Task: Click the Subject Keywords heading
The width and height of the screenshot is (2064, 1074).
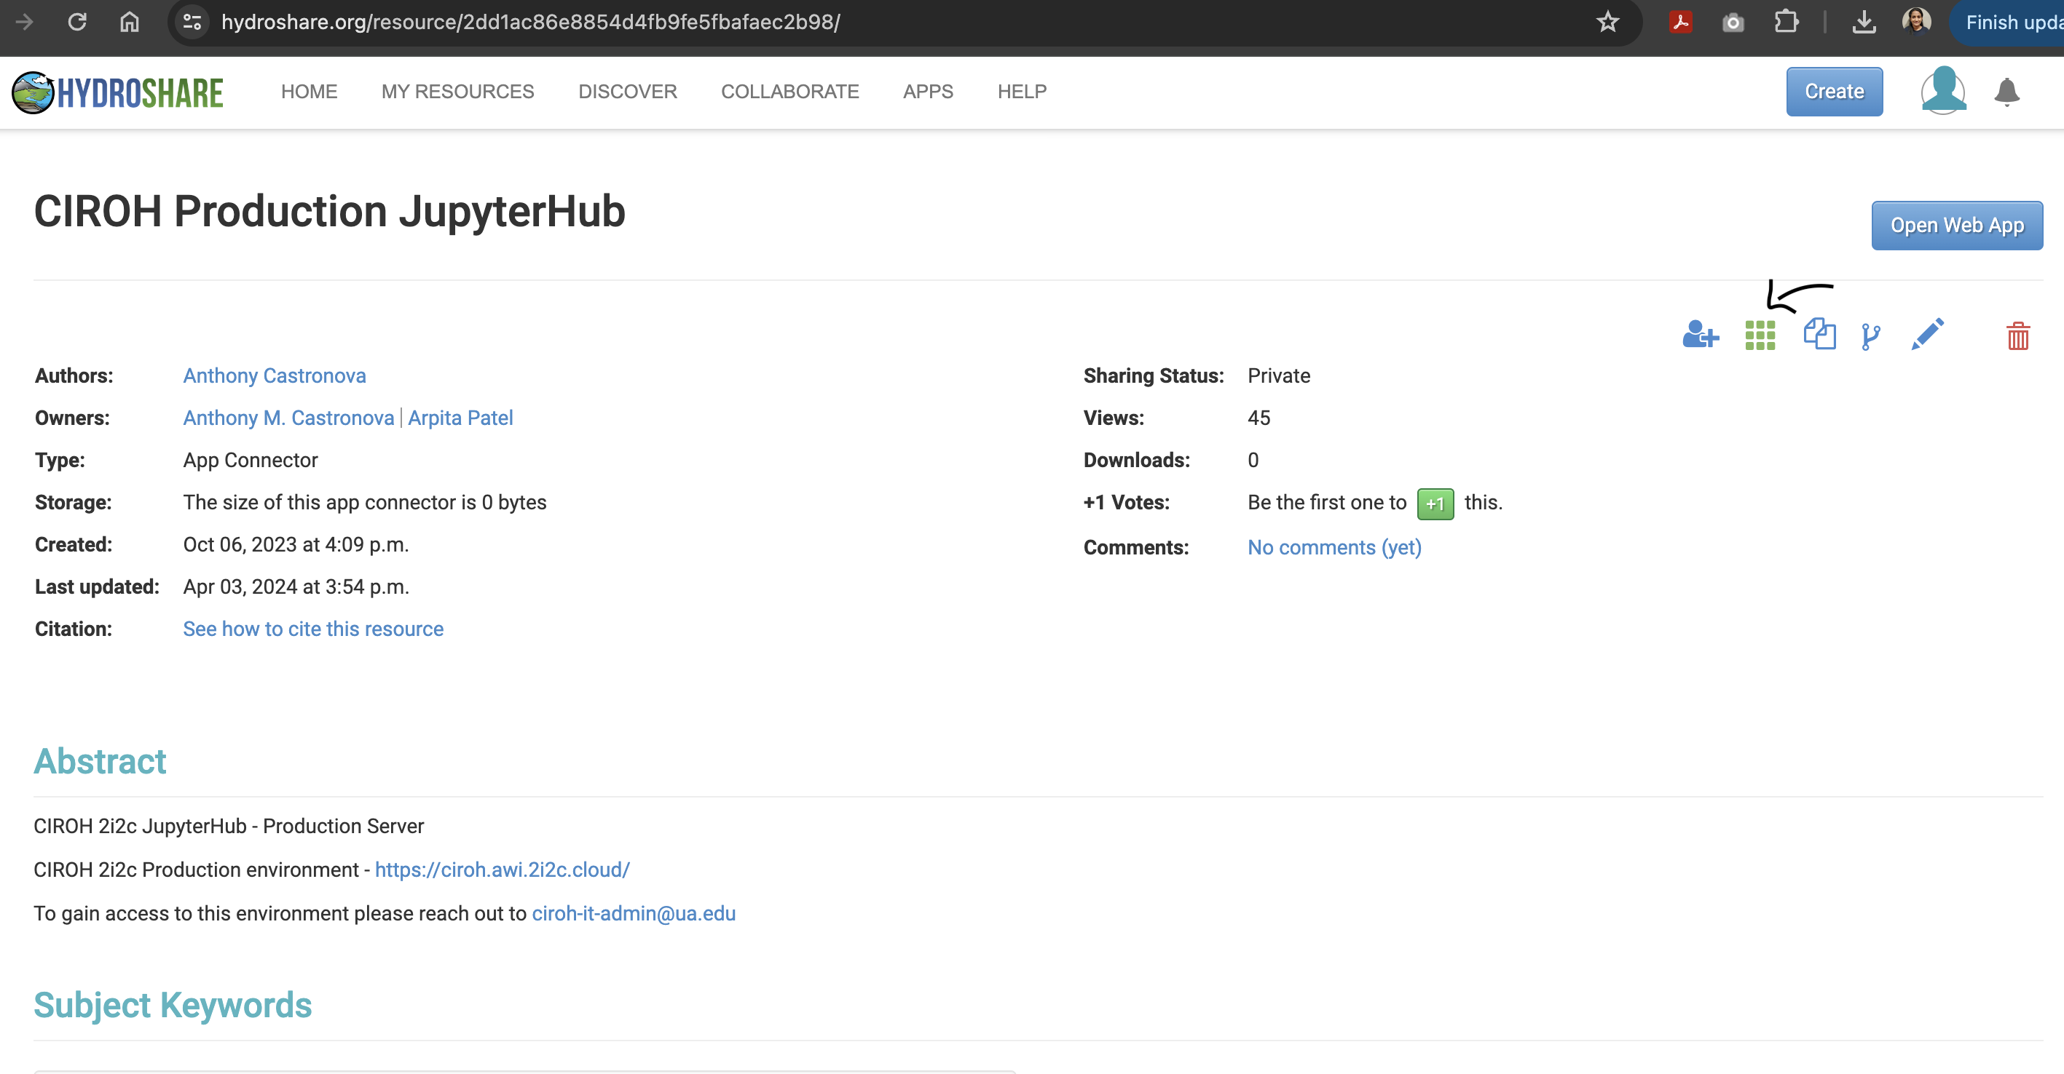Action: pos(173,1005)
